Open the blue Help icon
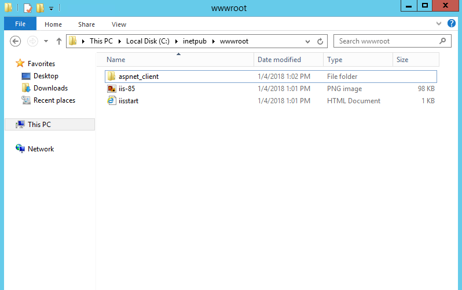Image resolution: width=462 pixels, height=290 pixels. [x=452, y=24]
